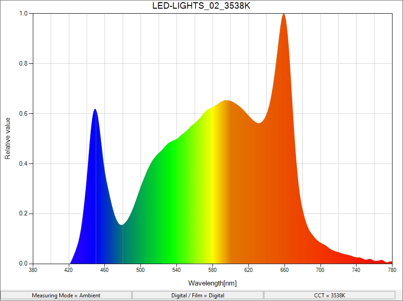403x301 pixels.
Task: Click the 0.8 y-axis tick label
Action: 23,63
